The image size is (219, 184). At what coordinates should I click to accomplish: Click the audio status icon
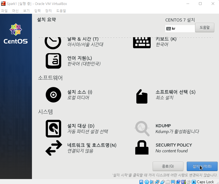click(152, 182)
